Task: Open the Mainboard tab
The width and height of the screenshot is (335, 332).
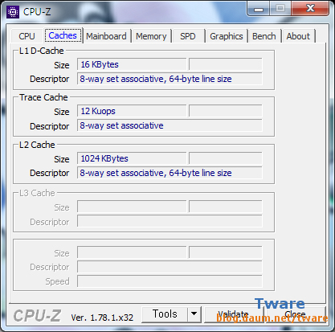Action: point(106,36)
